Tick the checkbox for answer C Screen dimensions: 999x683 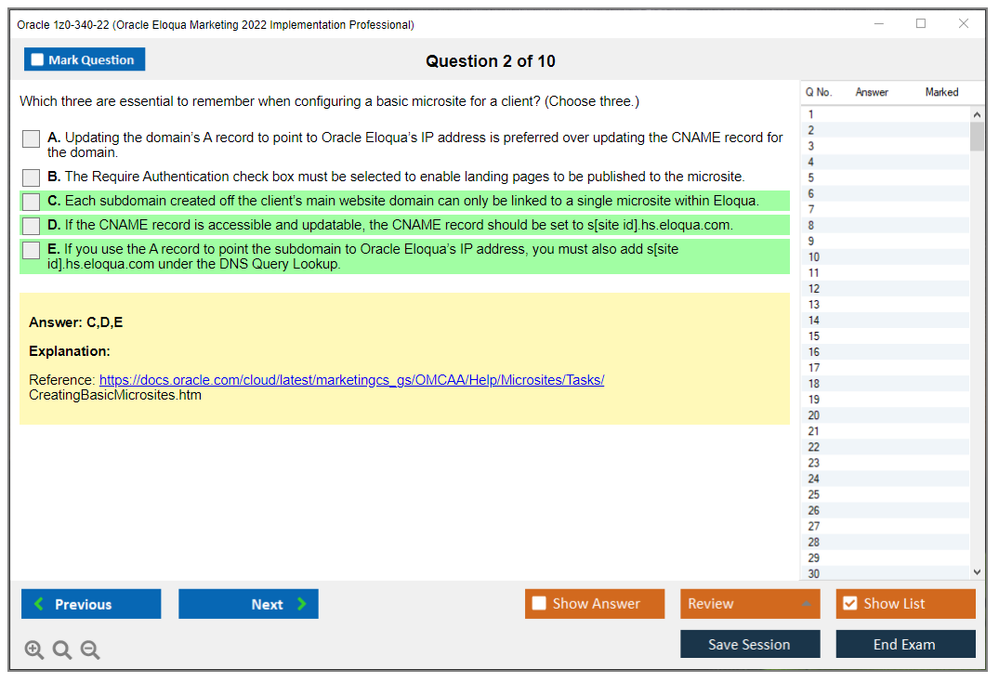(32, 202)
